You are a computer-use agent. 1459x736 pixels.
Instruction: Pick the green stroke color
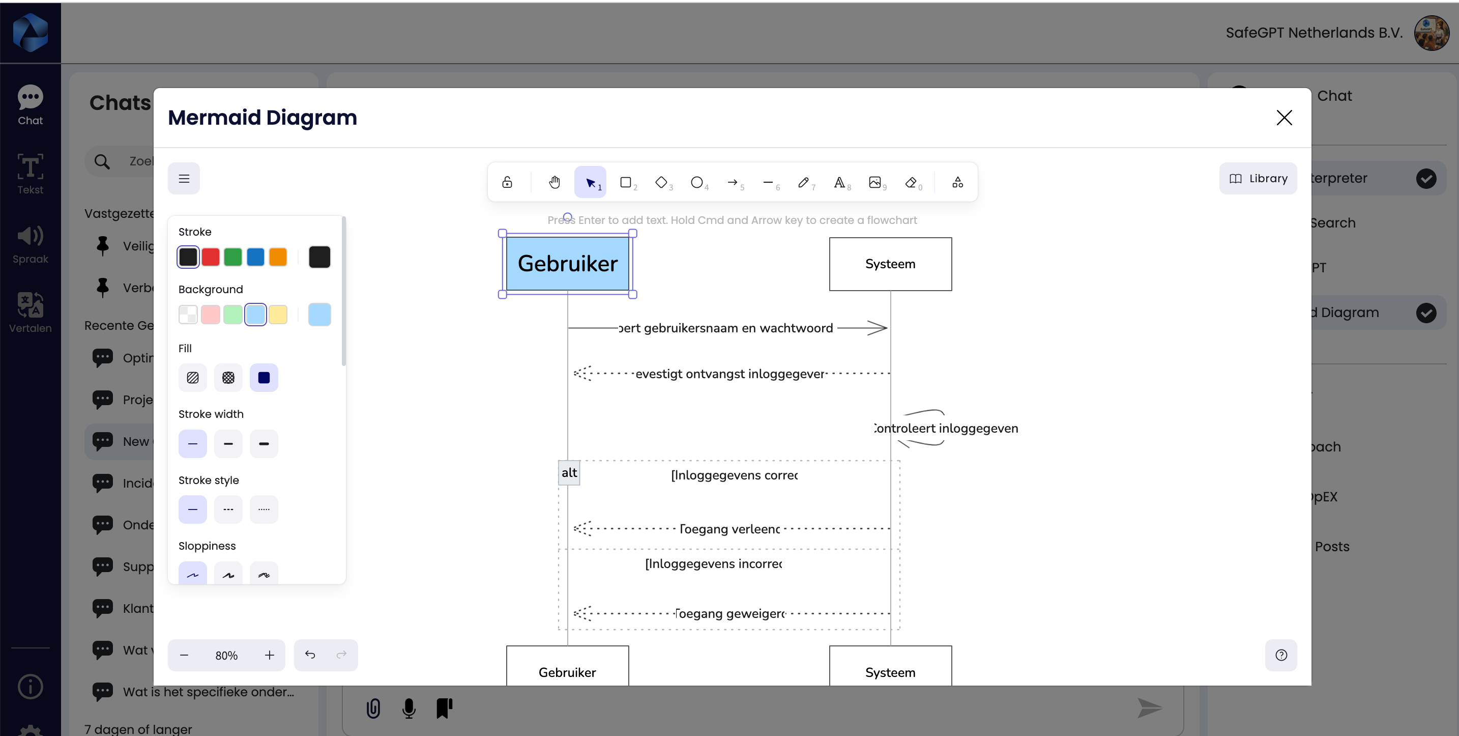tap(233, 257)
